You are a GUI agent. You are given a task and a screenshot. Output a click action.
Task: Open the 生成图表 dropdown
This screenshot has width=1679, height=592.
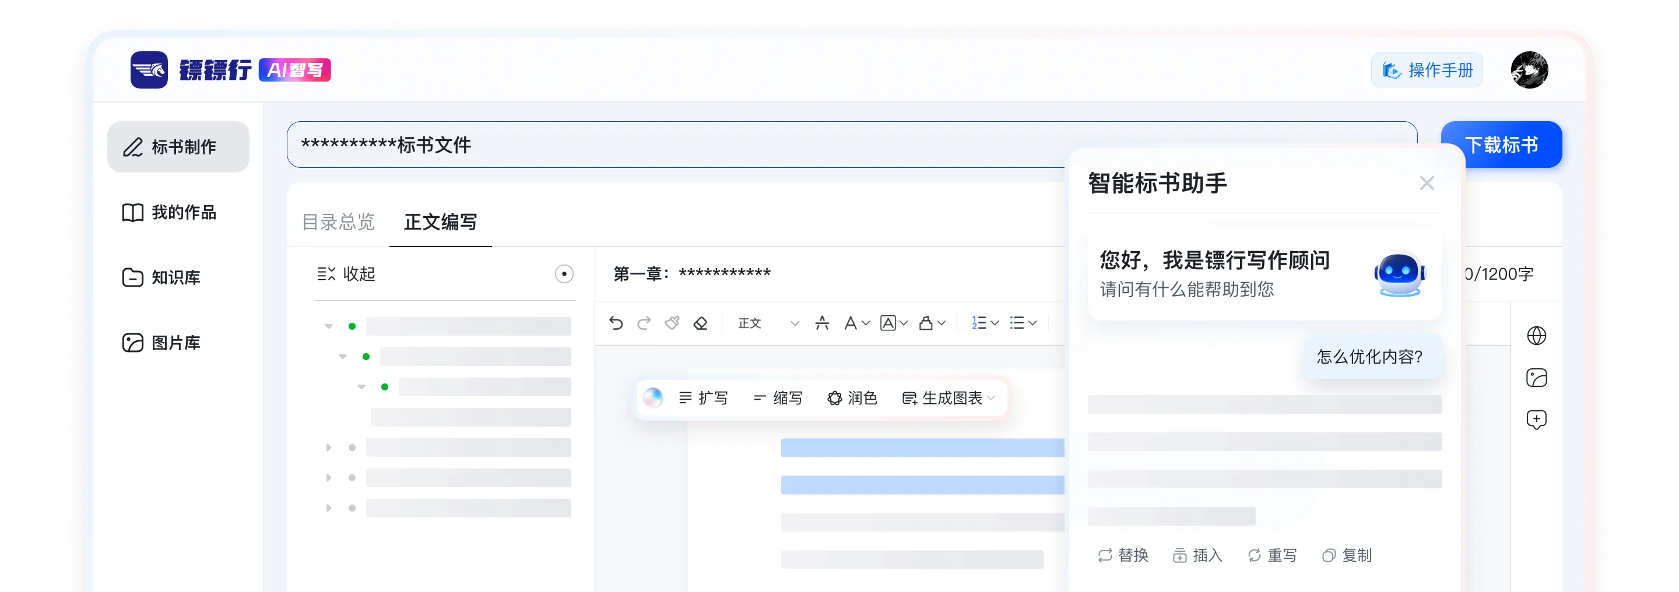click(949, 398)
